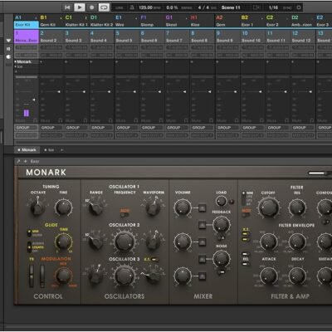This screenshot has height=332, width=332.
Task: Add a plug-in with the plus in Sound 6 column
Action: [142, 61]
